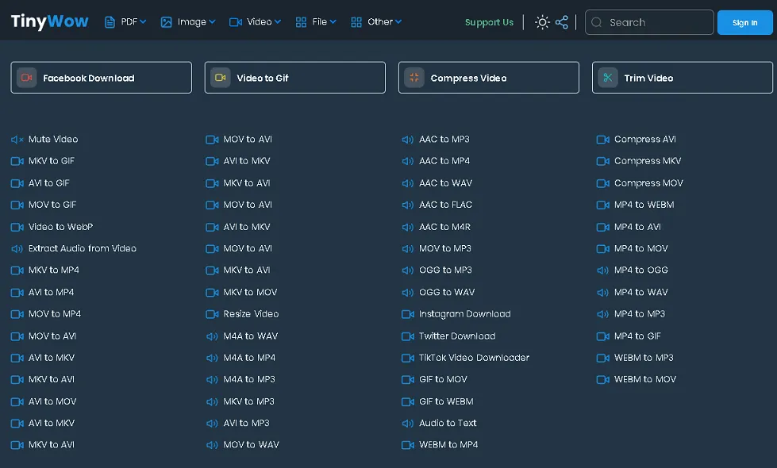Click the share icon in header
The image size is (777, 468).
[x=562, y=22]
